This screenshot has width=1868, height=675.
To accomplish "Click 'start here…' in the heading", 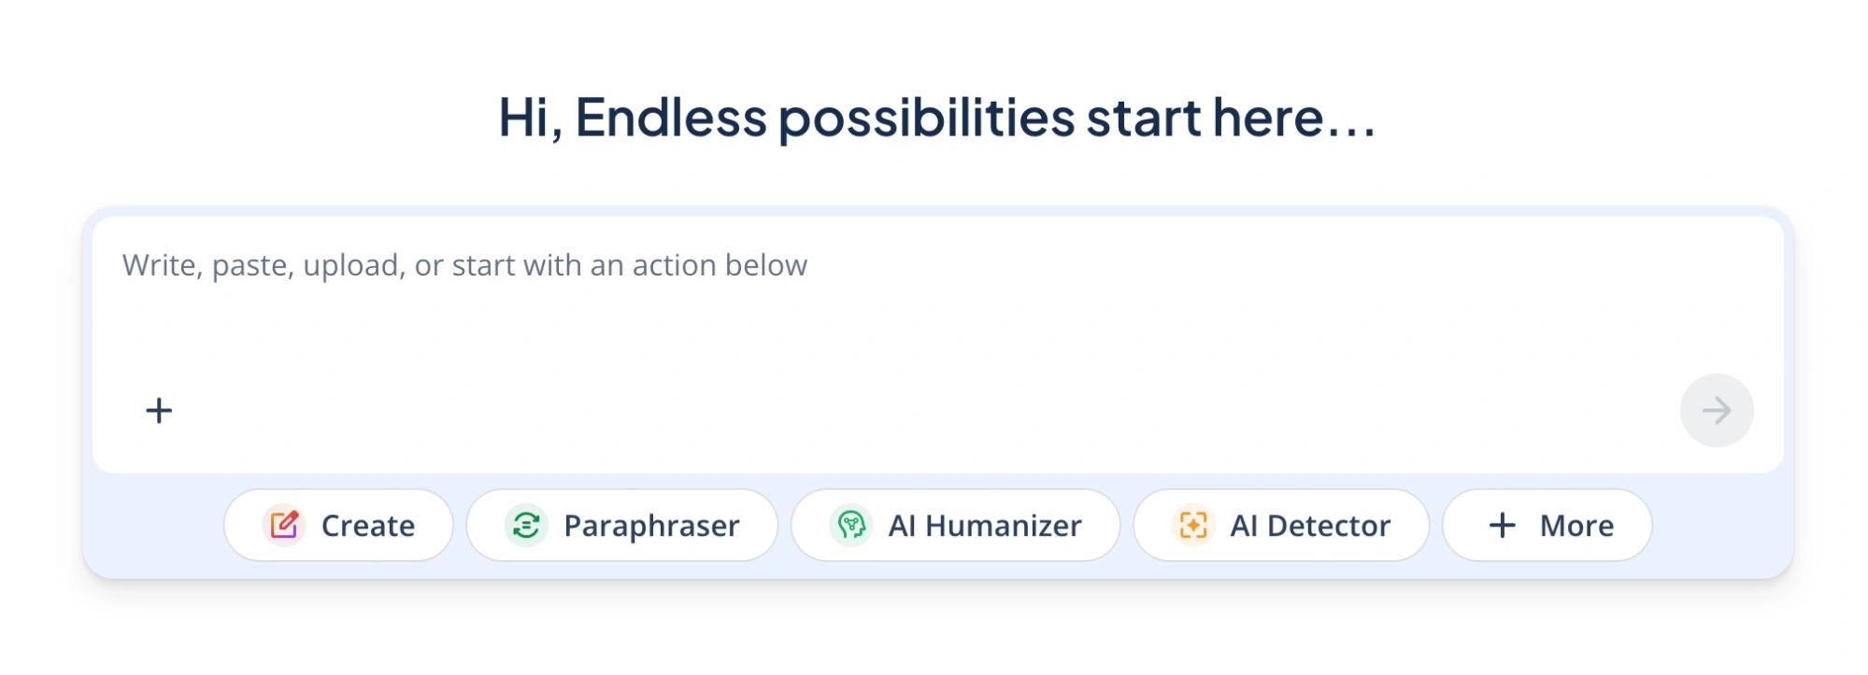I will point(1230,119).
